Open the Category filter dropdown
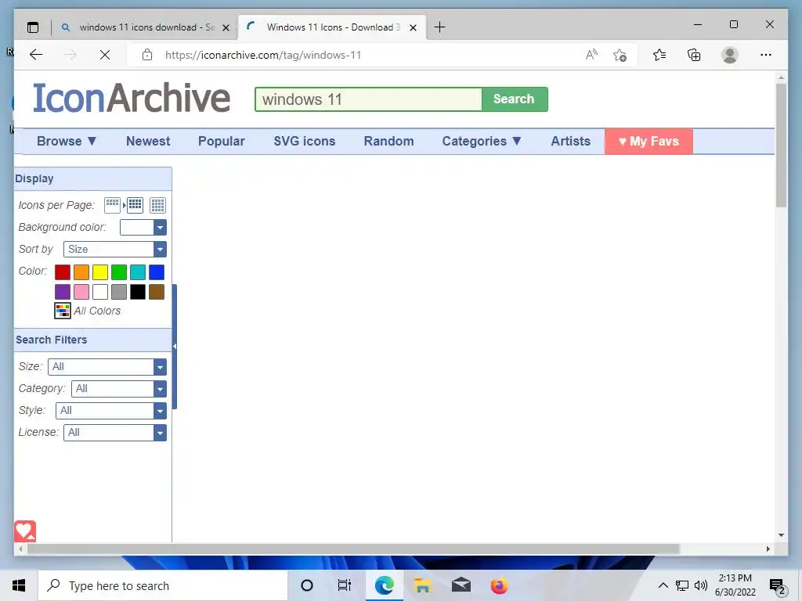Screen dimensions: 802x601 [x=119, y=388]
